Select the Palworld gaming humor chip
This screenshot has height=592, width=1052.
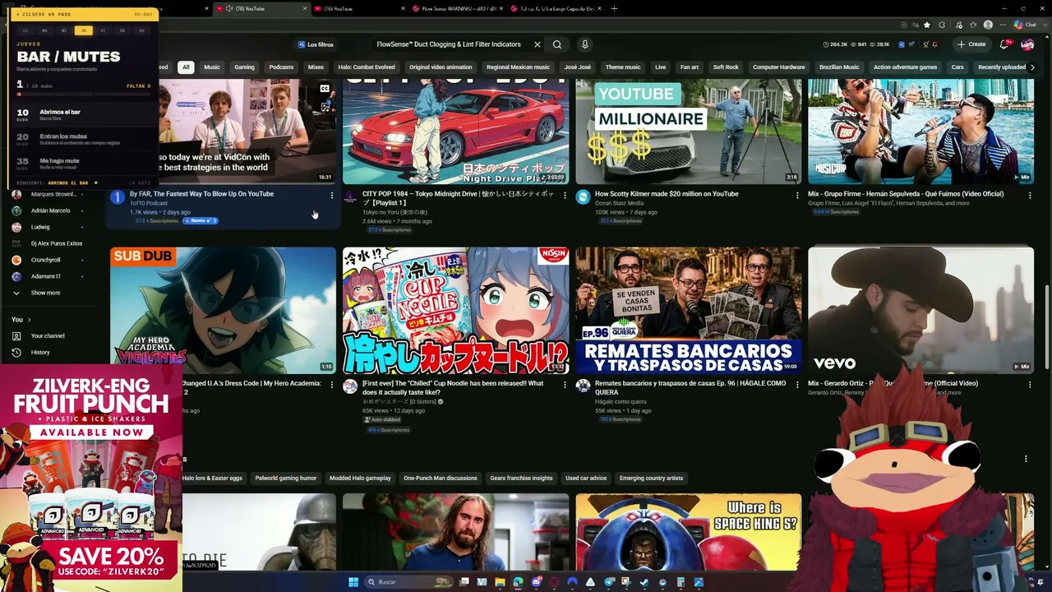pos(286,479)
